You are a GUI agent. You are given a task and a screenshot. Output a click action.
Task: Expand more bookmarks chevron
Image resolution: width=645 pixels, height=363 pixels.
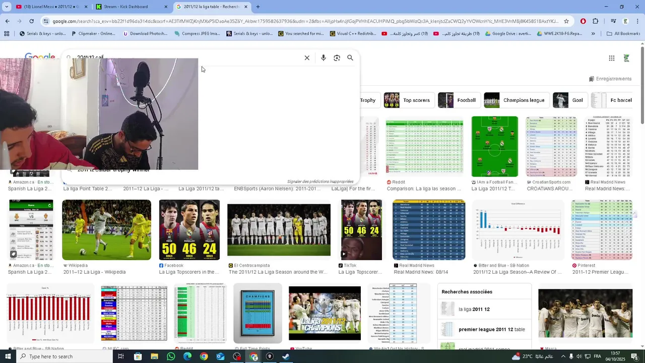593,34
